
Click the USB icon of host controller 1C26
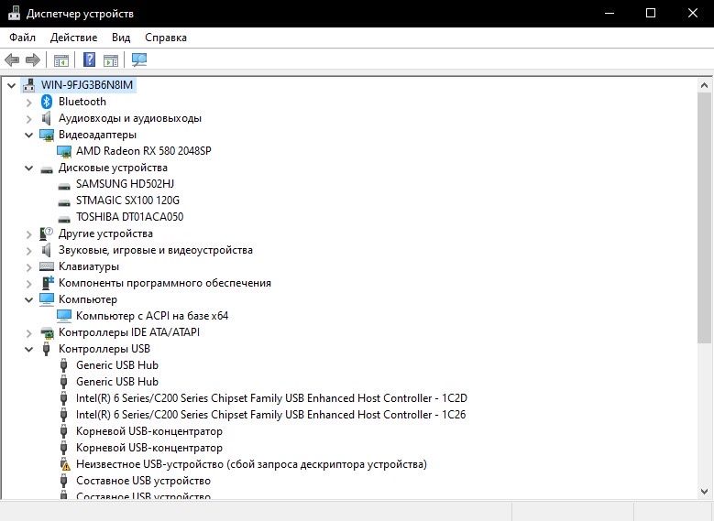click(64, 415)
